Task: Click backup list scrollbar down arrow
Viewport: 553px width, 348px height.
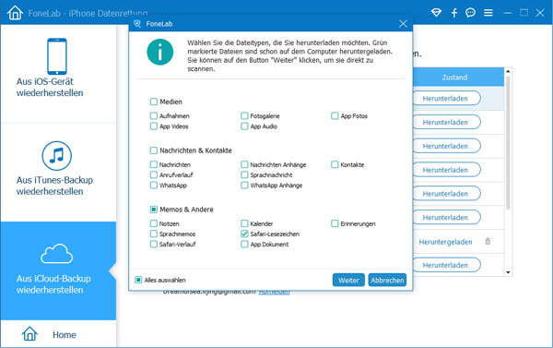Action: [508, 272]
